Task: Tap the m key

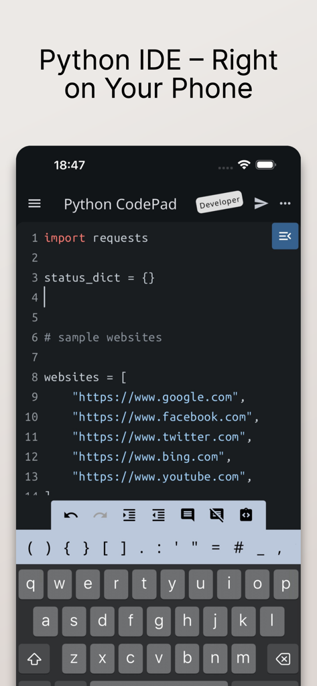Action: coord(243,659)
